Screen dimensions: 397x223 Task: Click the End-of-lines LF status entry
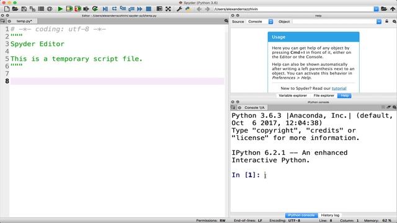248,221
